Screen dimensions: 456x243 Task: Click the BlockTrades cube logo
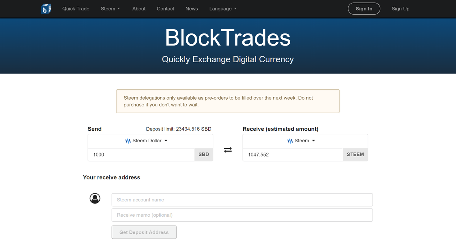(46, 9)
